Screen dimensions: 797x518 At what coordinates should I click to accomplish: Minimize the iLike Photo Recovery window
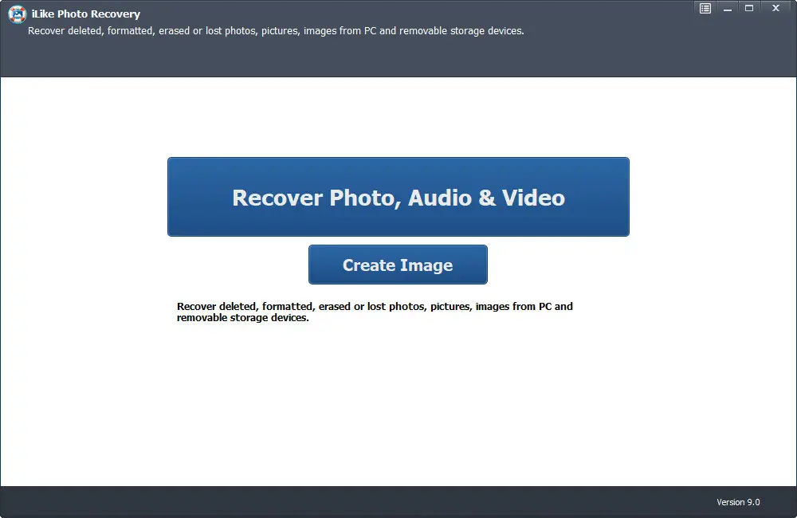click(x=728, y=9)
